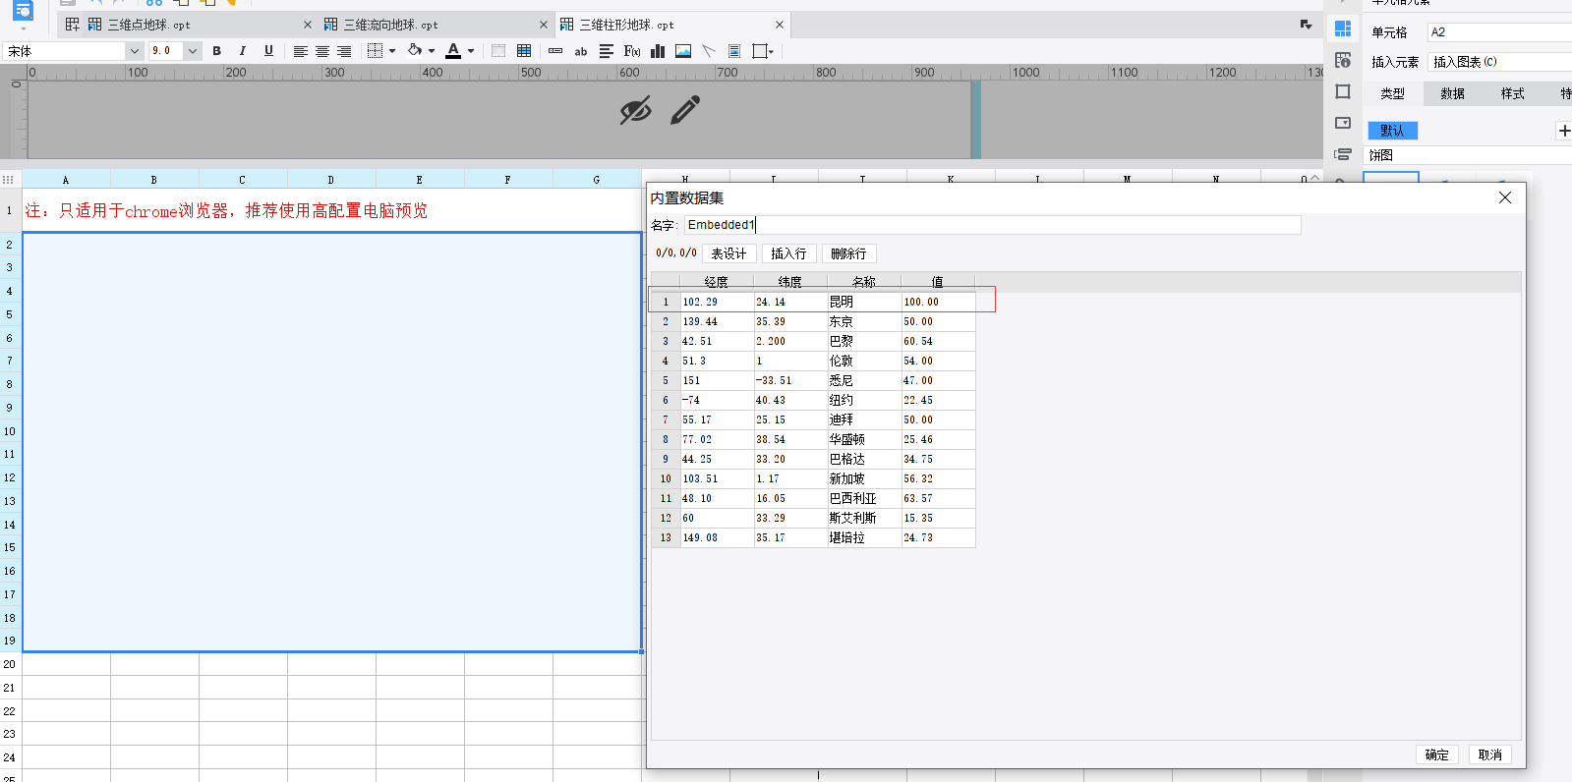Expand the fill color dropdown arrow
This screenshot has height=782, width=1572.
point(432,51)
